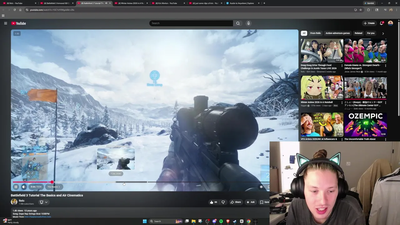
Task: Click the search magnifier button
Action: click(238, 23)
